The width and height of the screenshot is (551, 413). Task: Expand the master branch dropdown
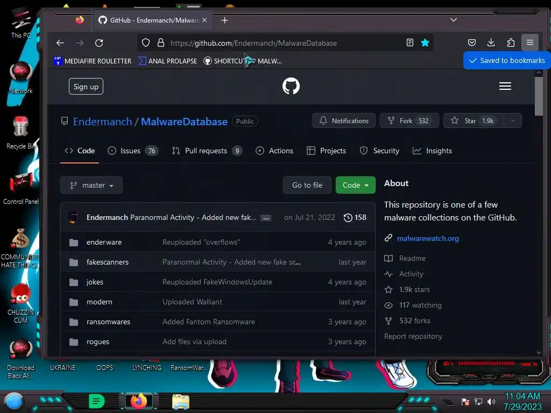coord(91,185)
